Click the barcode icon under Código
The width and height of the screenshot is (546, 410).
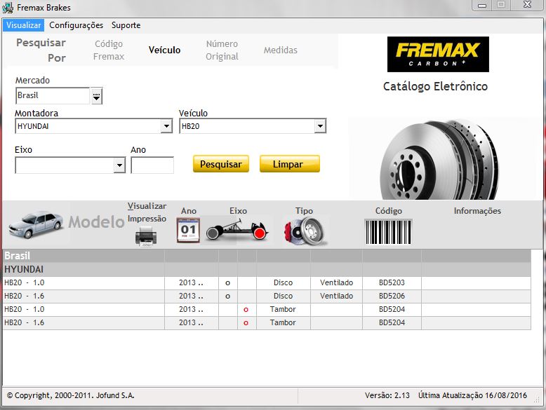tap(388, 231)
